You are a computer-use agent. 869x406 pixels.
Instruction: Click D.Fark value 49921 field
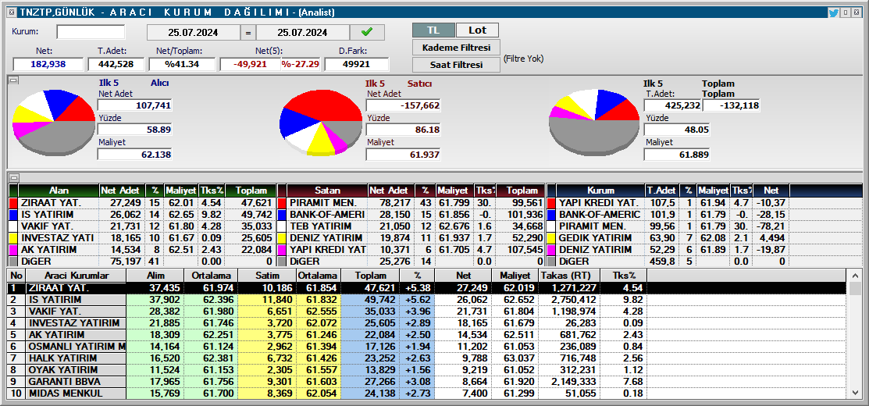[356, 64]
